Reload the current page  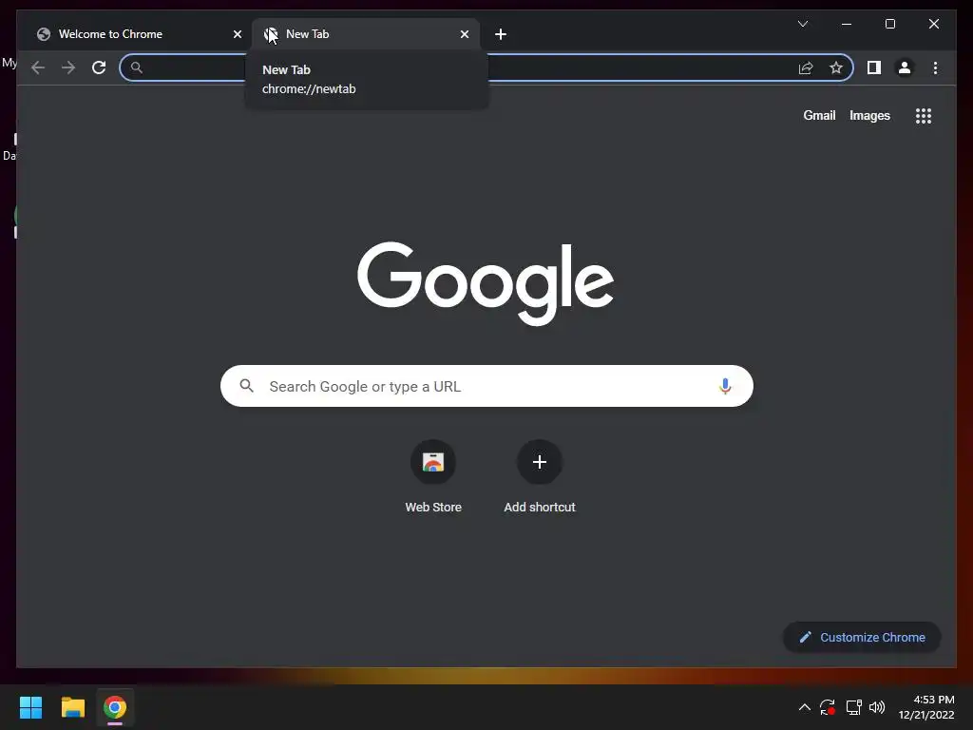click(99, 67)
